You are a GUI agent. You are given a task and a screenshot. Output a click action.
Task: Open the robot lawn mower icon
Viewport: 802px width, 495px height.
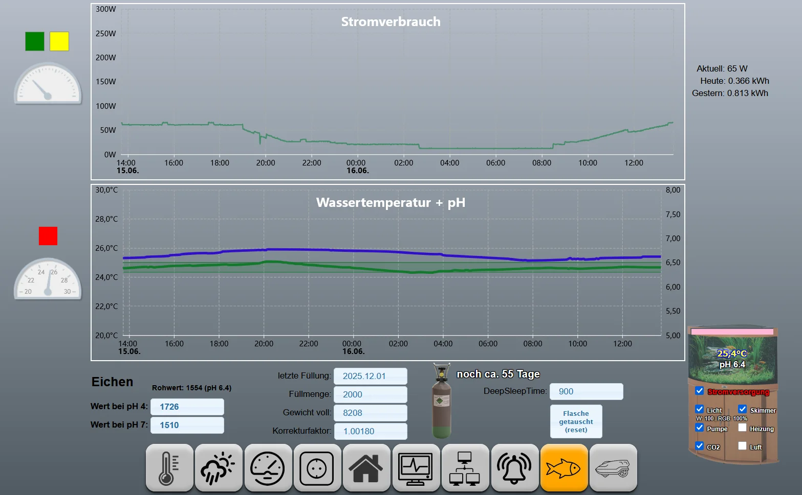[x=613, y=467]
